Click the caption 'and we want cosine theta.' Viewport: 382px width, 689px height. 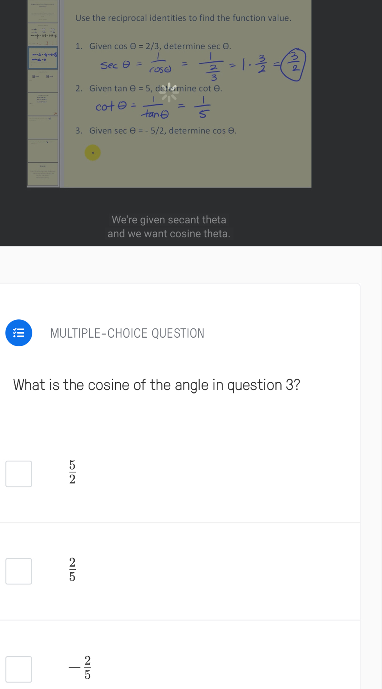[x=169, y=234]
